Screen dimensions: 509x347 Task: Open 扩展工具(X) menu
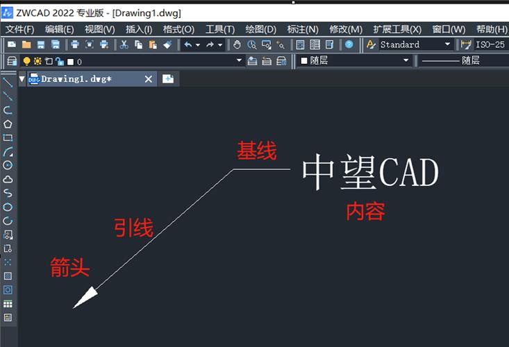(x=397, y=30)
